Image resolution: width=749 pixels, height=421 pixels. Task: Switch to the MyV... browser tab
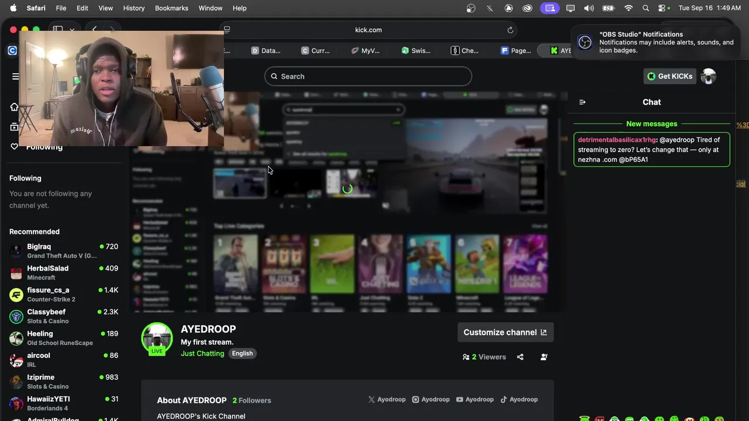[366, 51]
